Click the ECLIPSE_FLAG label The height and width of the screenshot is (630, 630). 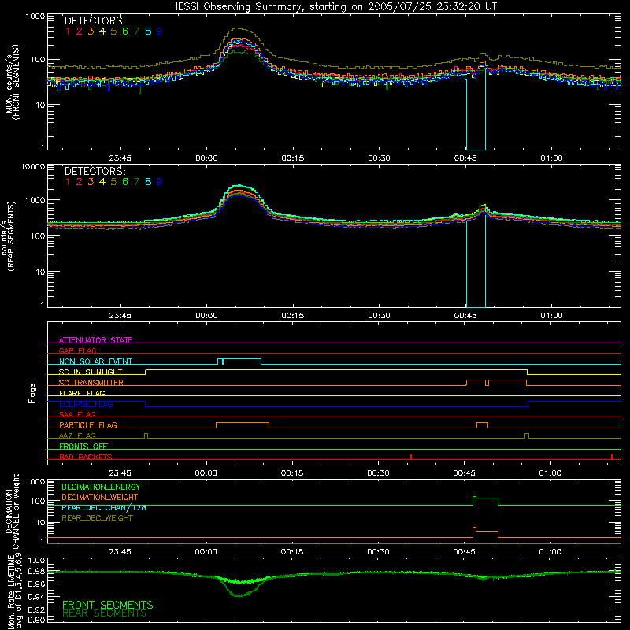(86, 404)
